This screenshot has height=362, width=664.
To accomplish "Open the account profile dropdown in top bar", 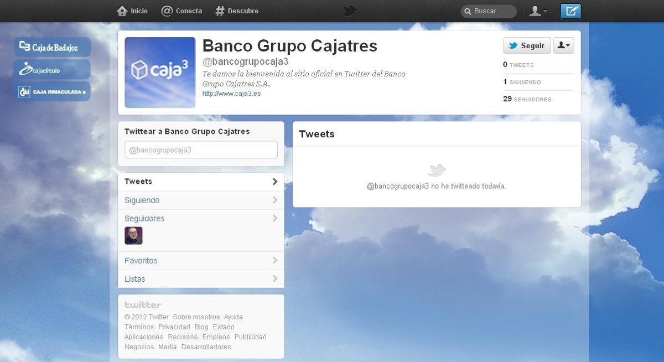I will pyautogui.click(x=538, y=11).
